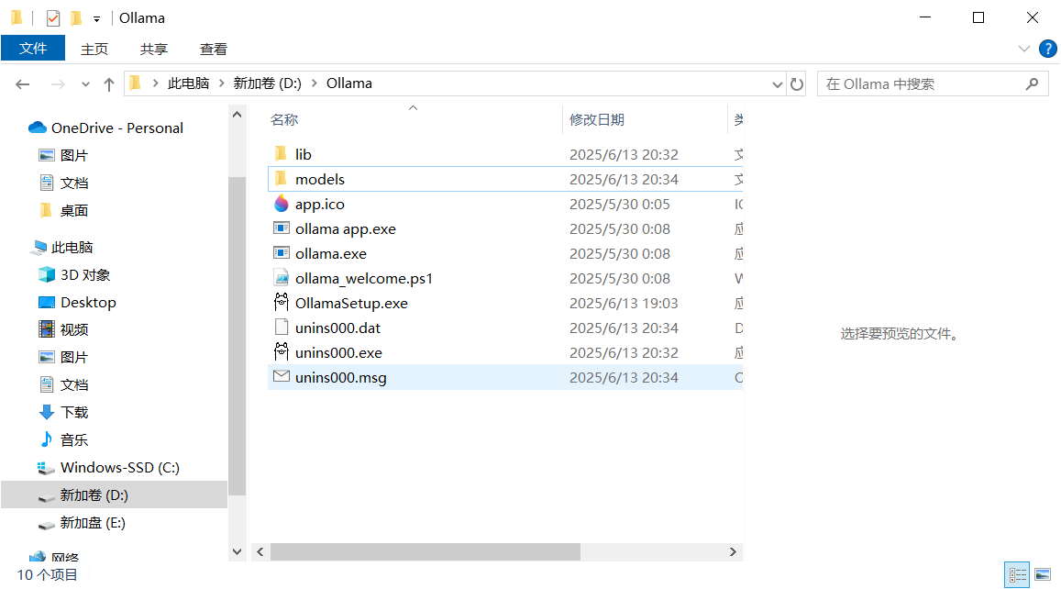This screenshot has height=589, width=1061.
Task: Select 此电脑 in navigation pane
Action: point(72,247)
